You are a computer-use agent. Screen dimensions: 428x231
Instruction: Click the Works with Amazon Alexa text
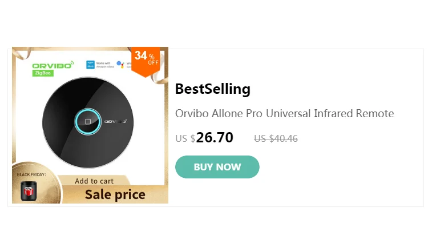point(105,65)
